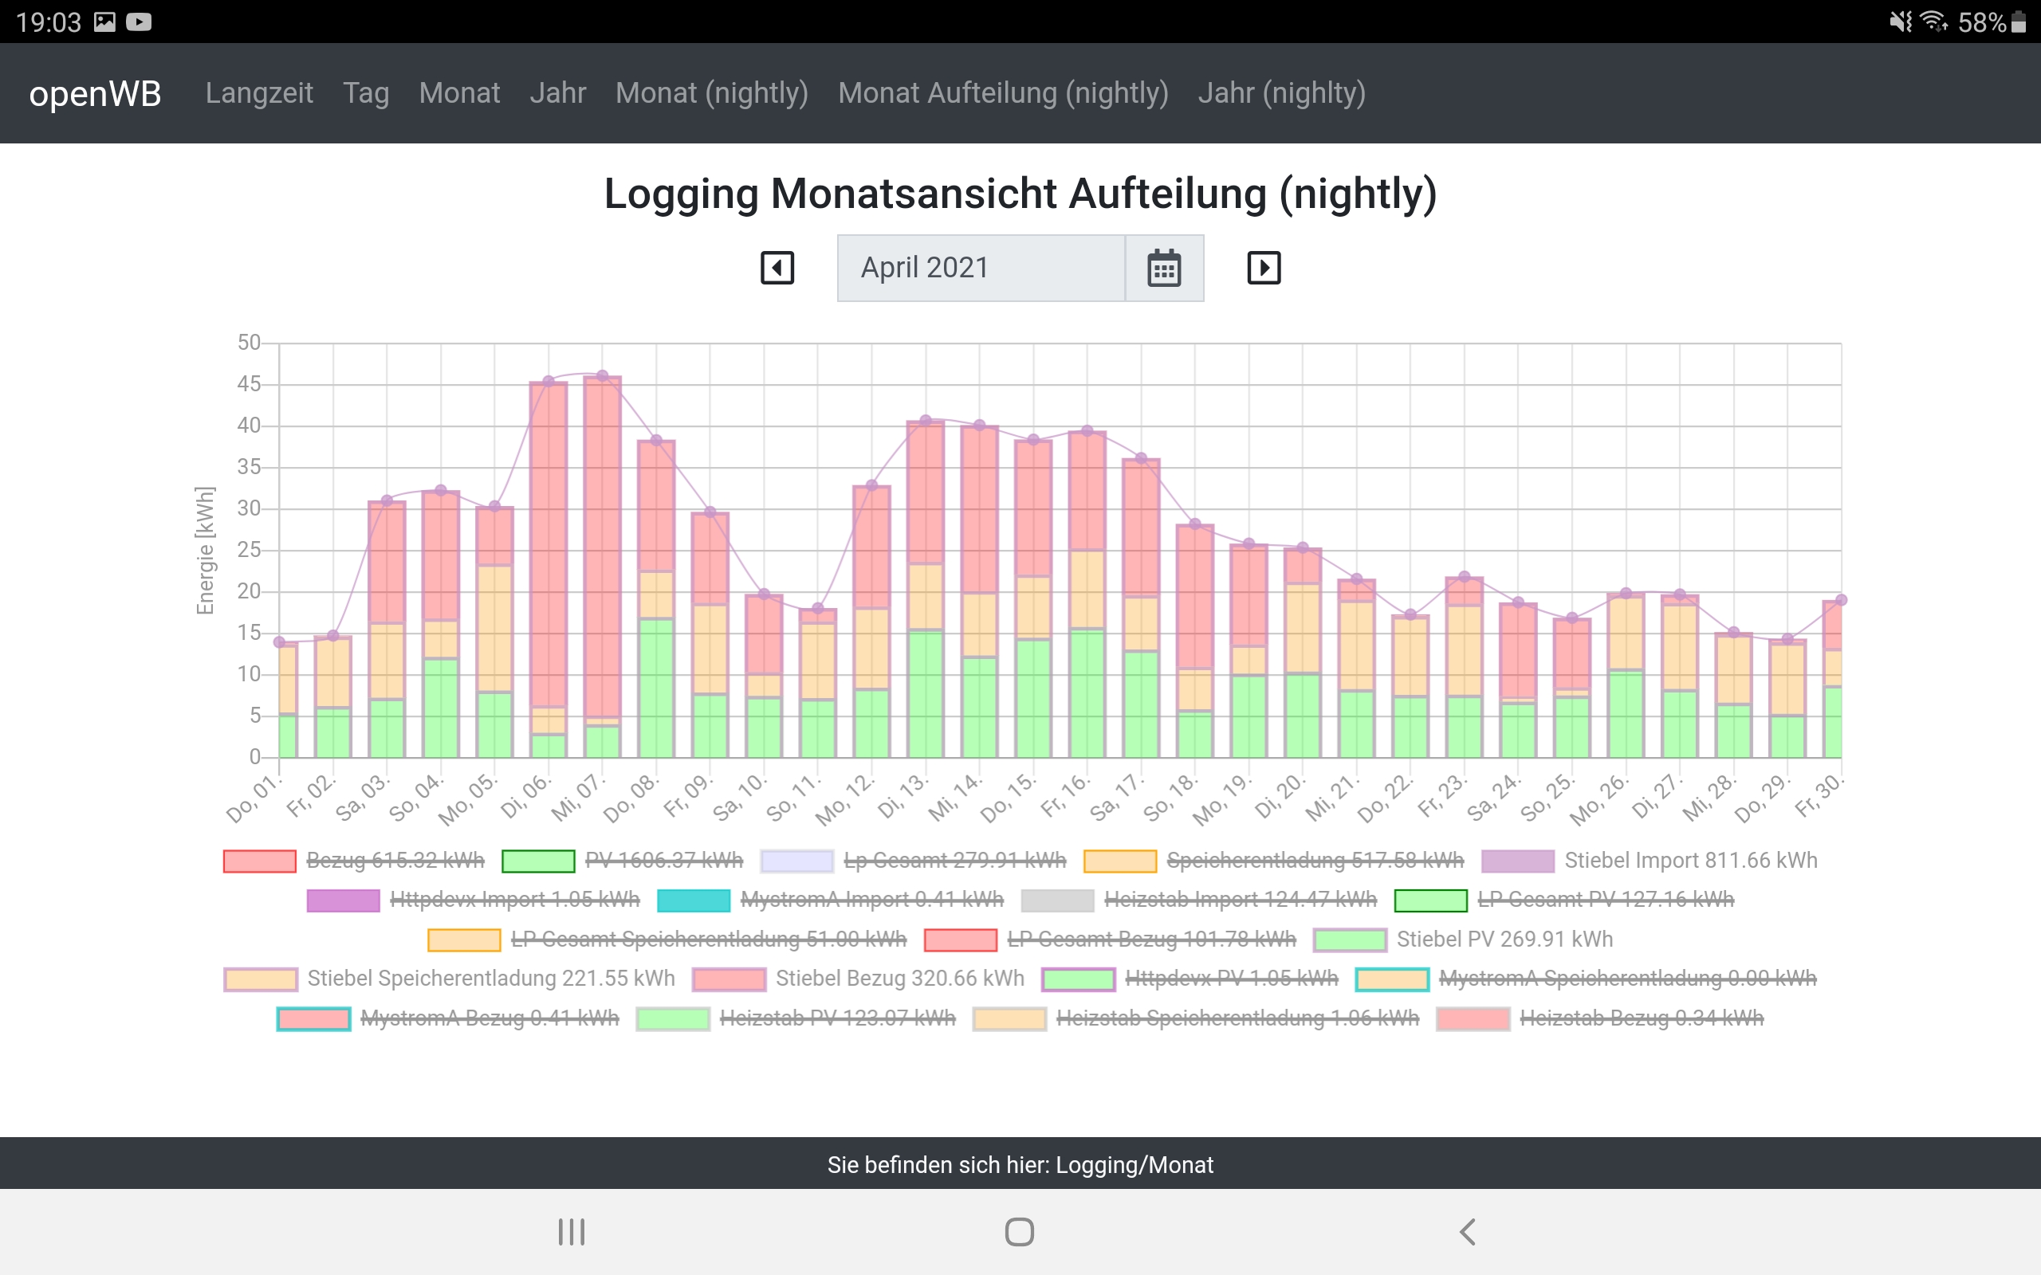Open Android recent apps icon
This screenshot has height=1275, width=2041.
(571, 1232)
